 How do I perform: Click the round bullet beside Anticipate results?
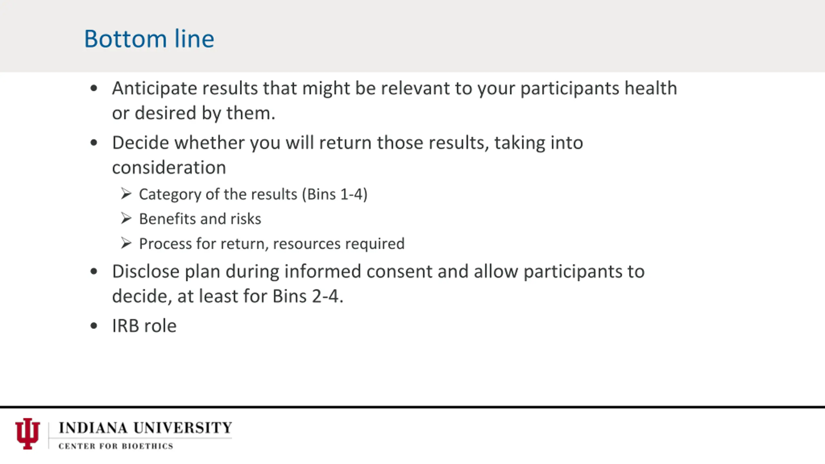[x=94, y=89]
